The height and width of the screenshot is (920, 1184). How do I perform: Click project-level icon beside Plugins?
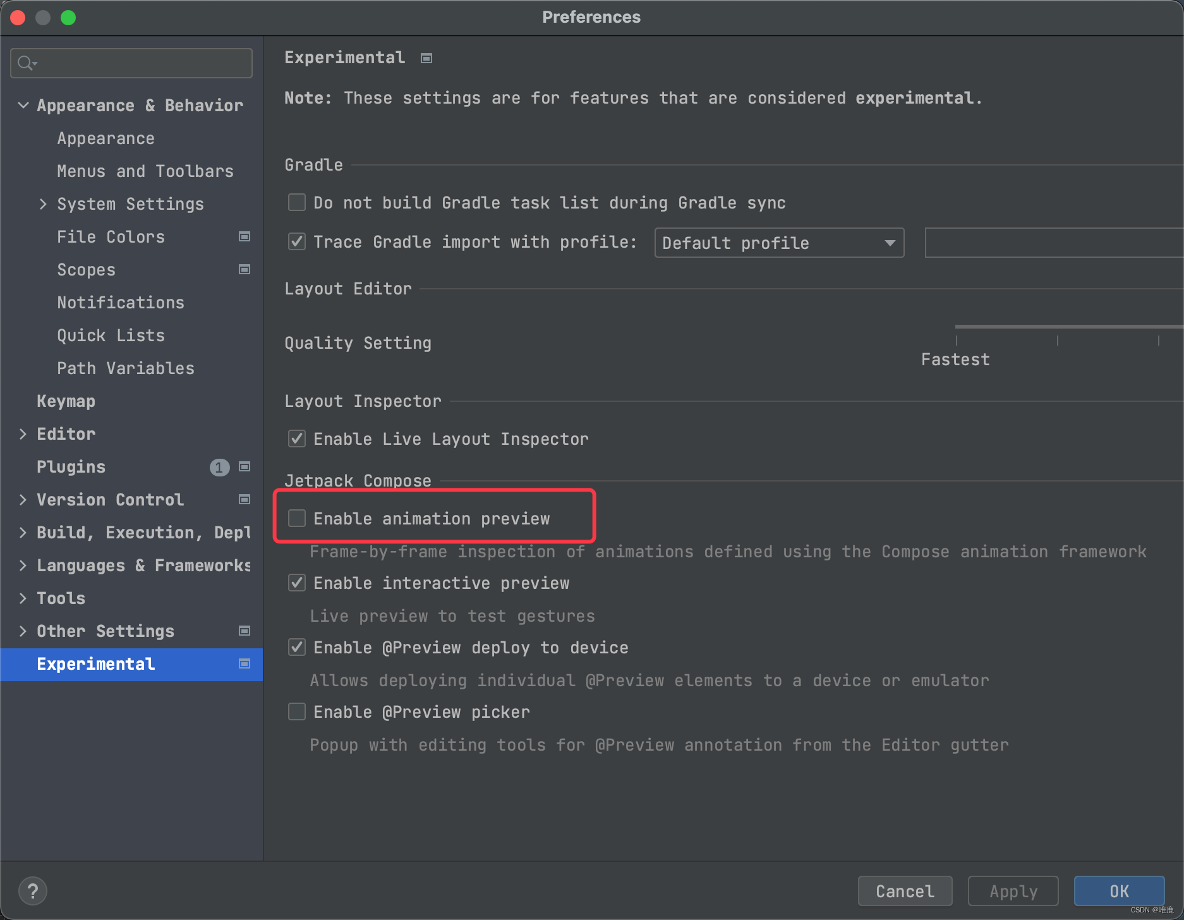(245, 466)
